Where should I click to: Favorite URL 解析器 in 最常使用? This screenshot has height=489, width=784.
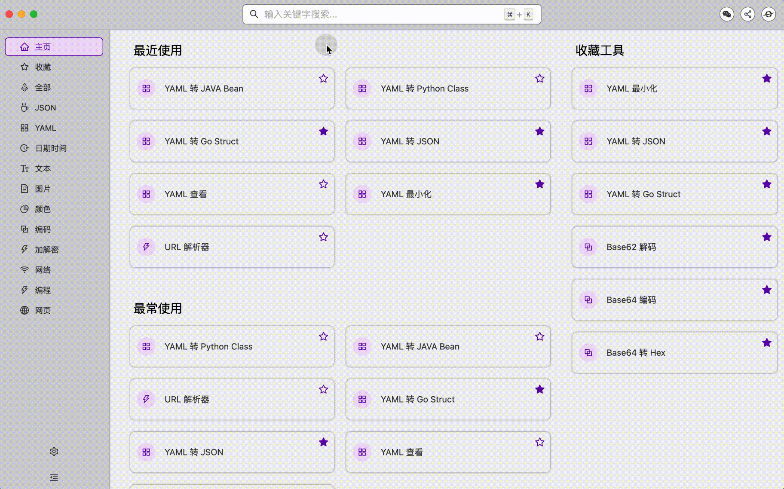pyautogui.click(x=324, y=389)
